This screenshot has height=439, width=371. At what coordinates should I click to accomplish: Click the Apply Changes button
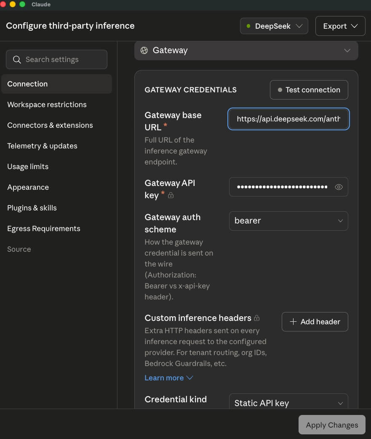click(332, 425)
